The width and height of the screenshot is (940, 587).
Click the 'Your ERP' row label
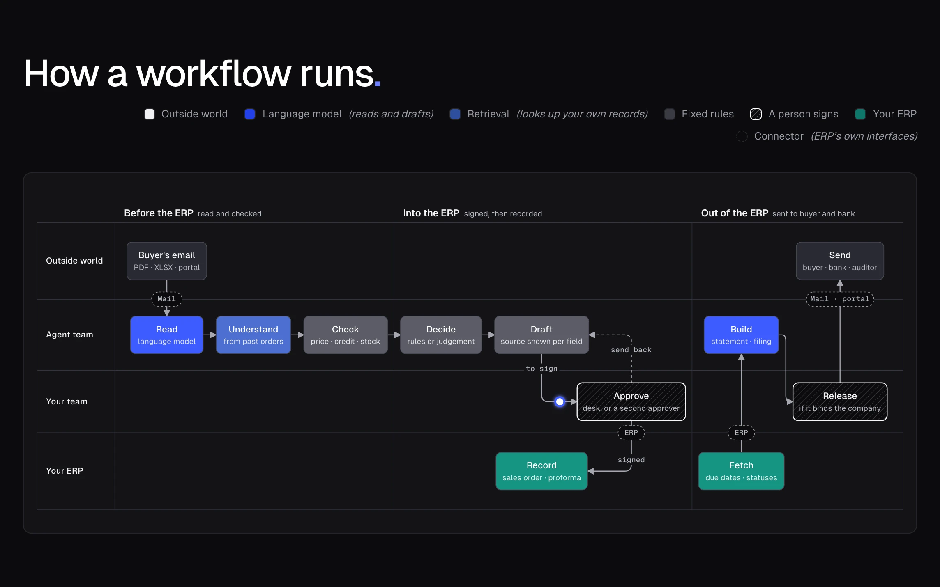65,471
